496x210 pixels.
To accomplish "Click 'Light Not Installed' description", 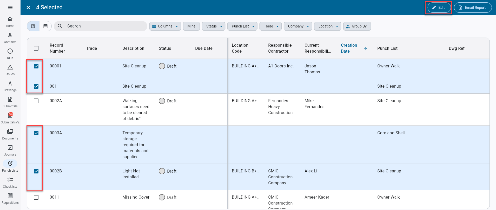I will 131,174.
